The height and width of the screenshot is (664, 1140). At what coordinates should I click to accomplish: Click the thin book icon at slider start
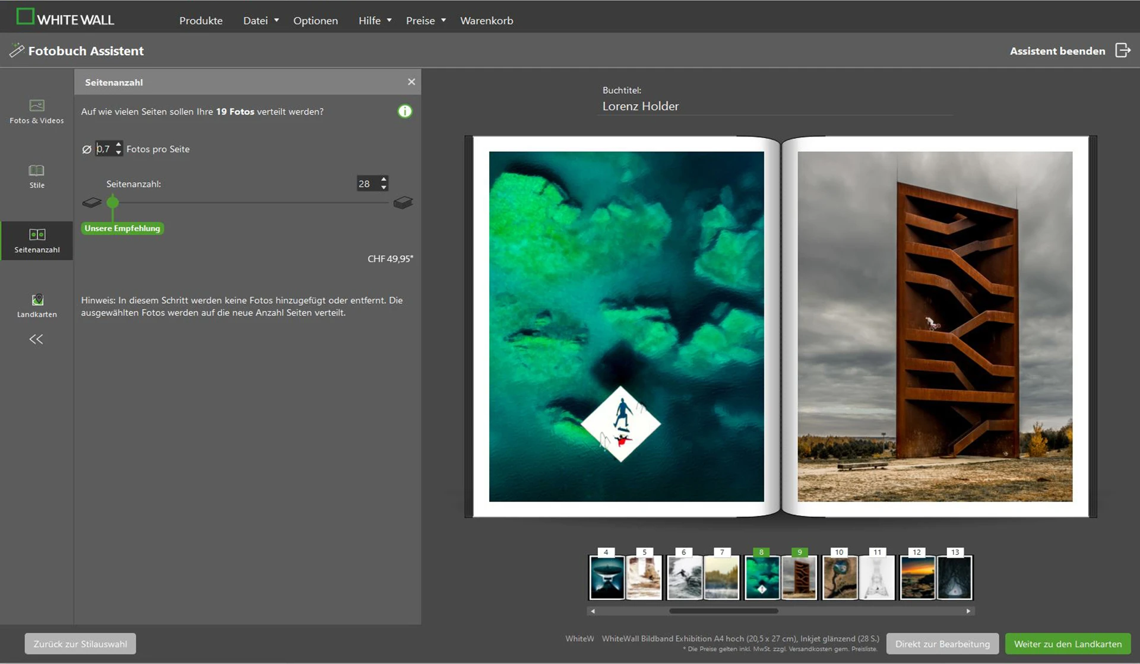pyautogui.click(x=91, y=203)
